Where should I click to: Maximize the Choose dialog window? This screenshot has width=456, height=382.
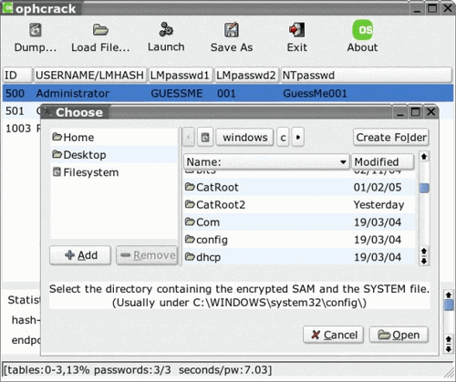[415, 112]
